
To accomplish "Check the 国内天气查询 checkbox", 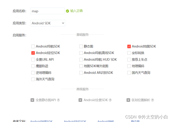I will (129, 73).
